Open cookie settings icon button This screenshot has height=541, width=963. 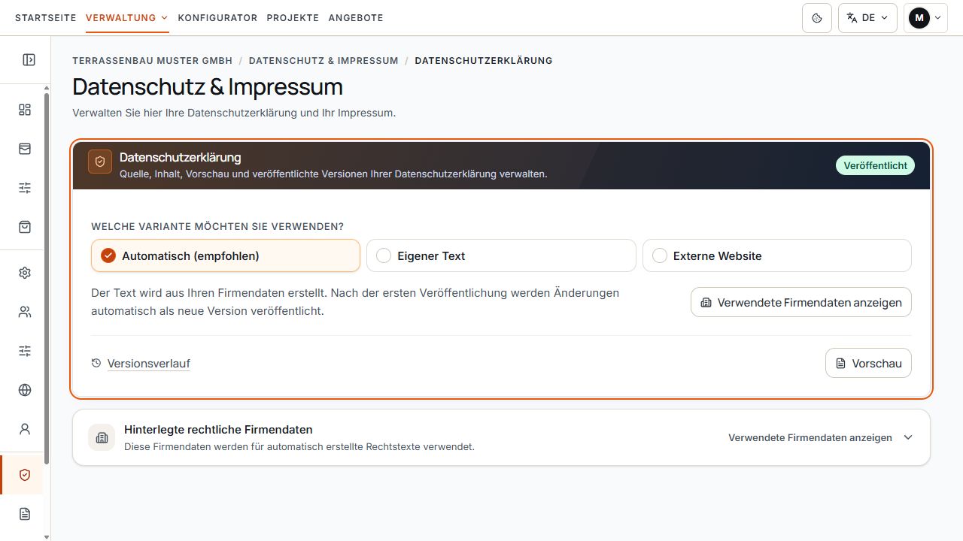(817, 18)
